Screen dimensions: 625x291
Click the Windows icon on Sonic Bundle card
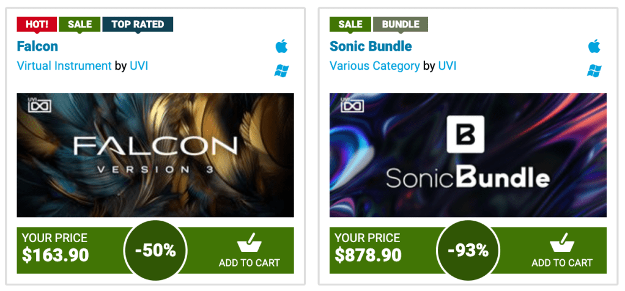[594, 71]
